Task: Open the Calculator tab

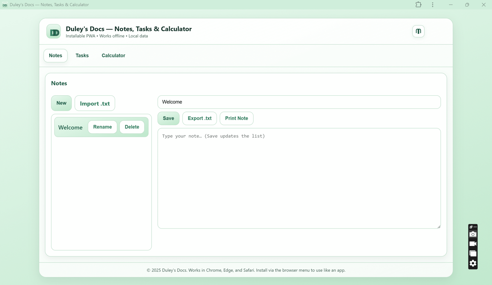Action: coord(113,56)
